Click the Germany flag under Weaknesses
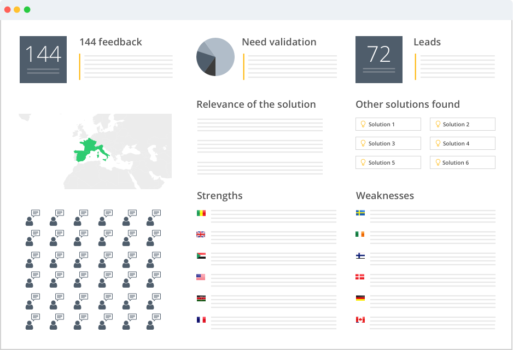The height and width of the screenshot is (350, 513). coord(360,299)
